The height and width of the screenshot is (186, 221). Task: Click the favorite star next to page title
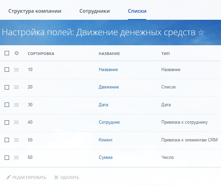(201, 33)
